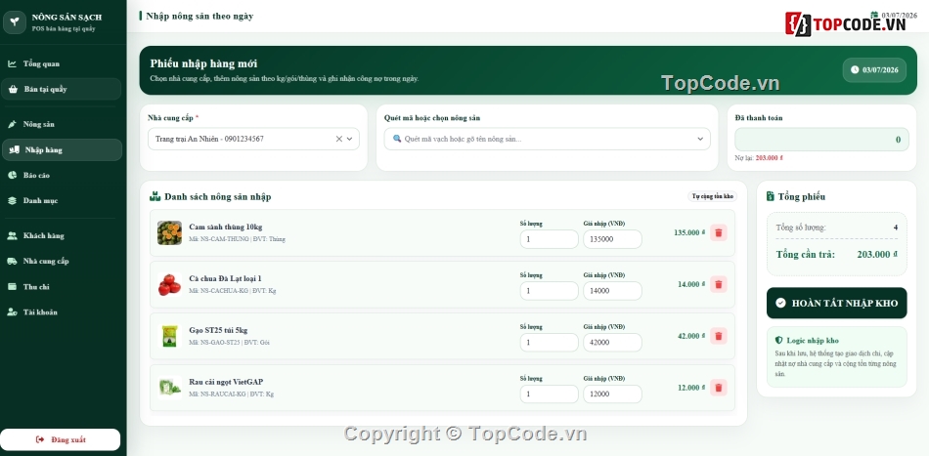Click the Nhà cung cấp truck icon
Screen dimensions: 929x456
pyautogui.click(x=12, y=261)
